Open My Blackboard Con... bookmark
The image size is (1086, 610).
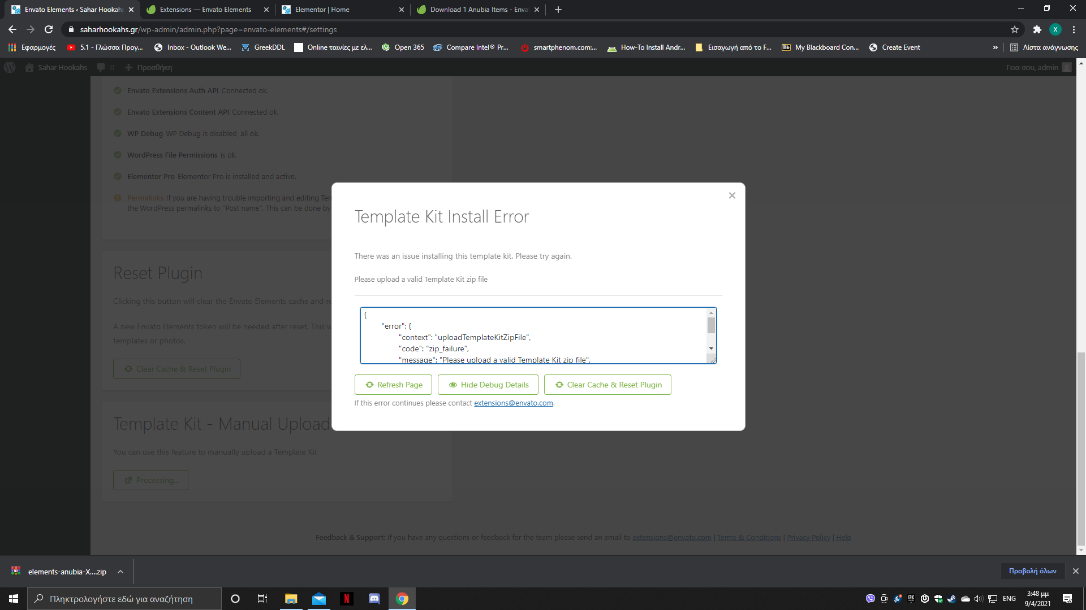[x=820, y=47]
